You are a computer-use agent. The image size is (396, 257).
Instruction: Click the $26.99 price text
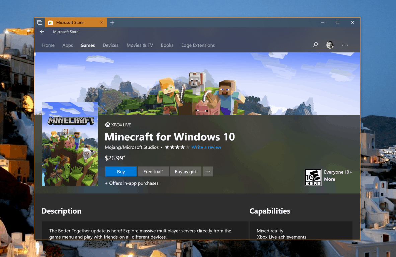click(x=115, y=158)
